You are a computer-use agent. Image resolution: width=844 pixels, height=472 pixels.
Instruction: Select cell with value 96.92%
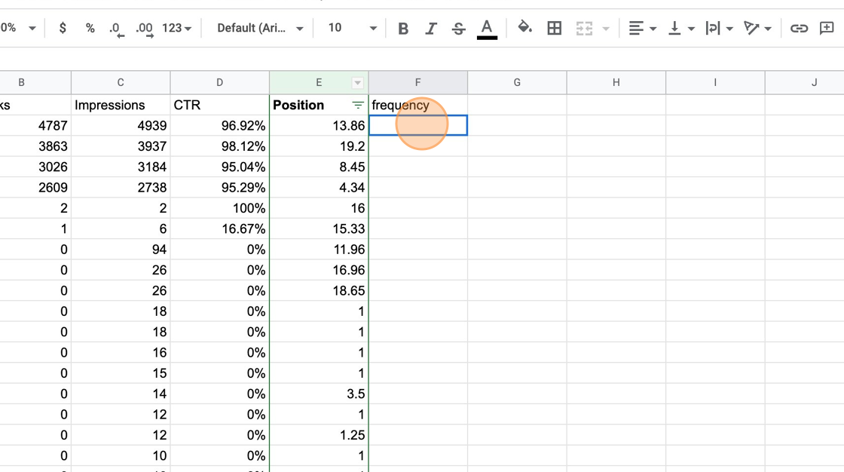[x=219, y=126]
